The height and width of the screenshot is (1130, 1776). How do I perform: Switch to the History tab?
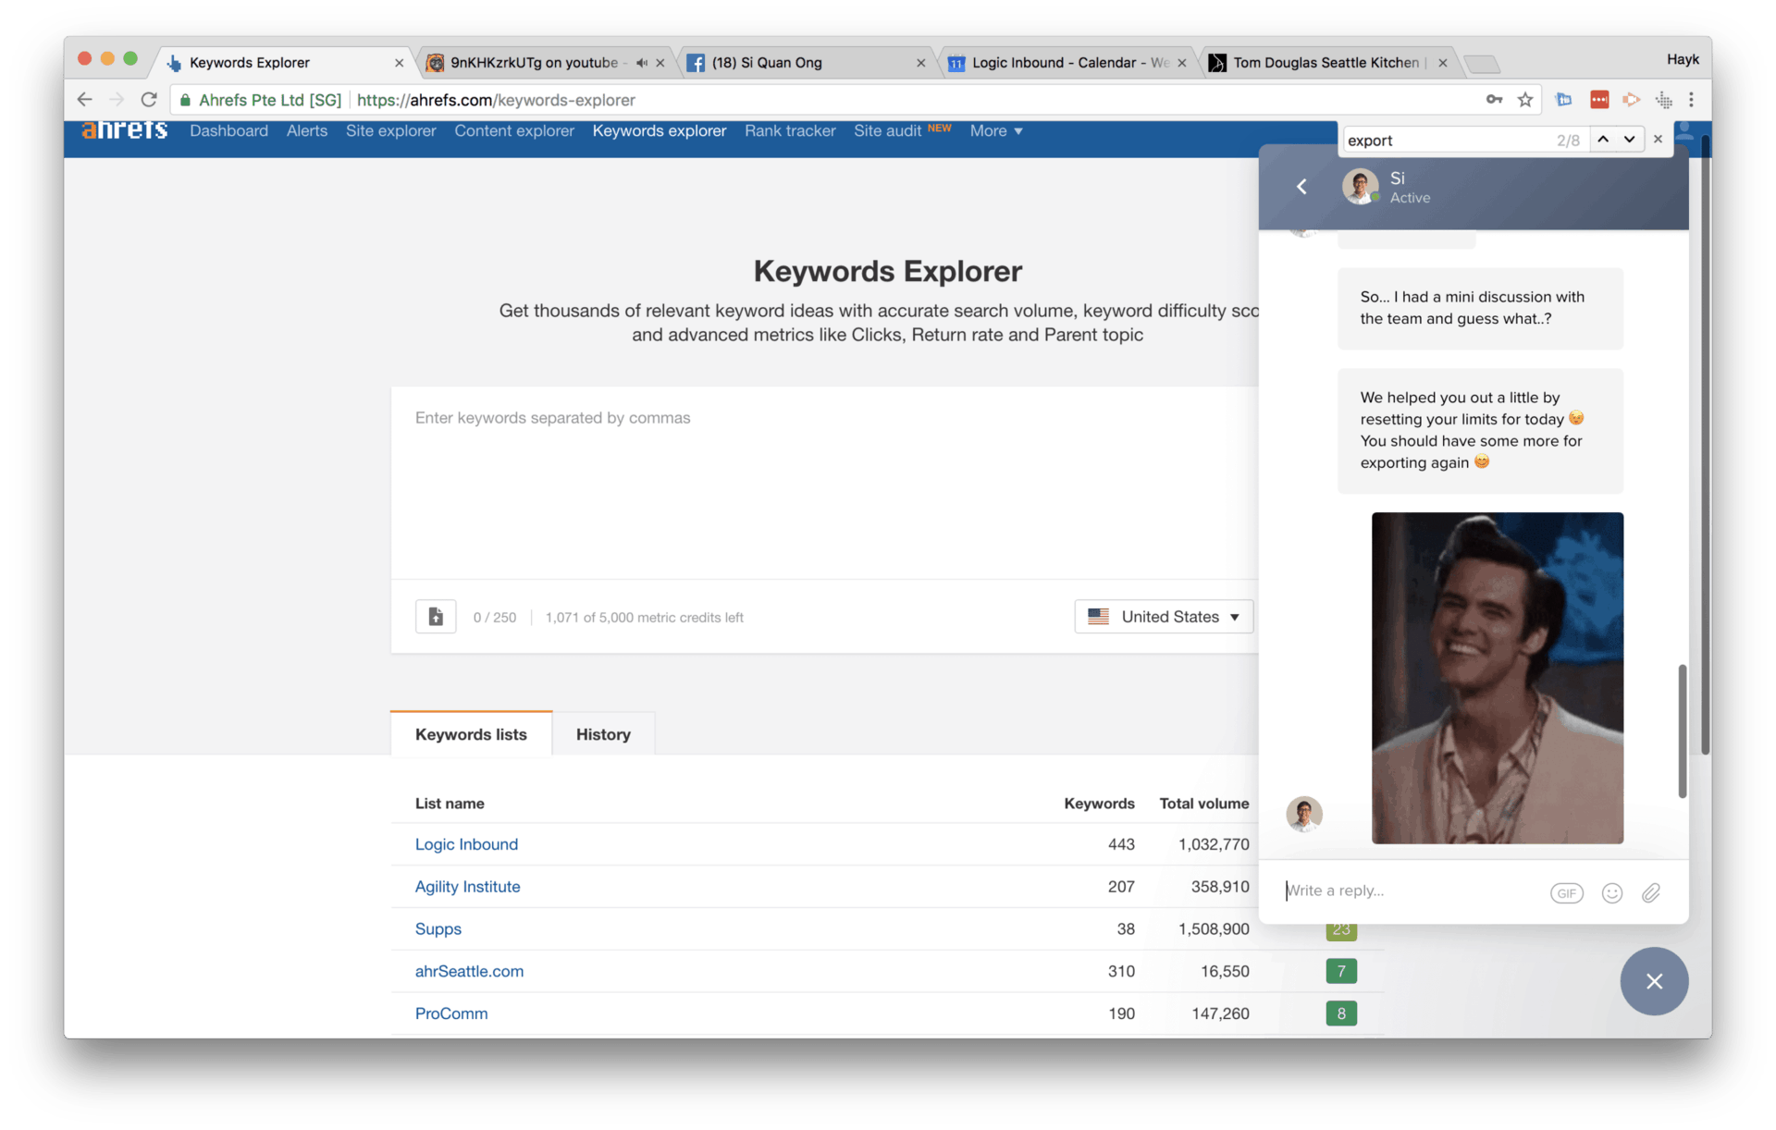pos(602,733)
